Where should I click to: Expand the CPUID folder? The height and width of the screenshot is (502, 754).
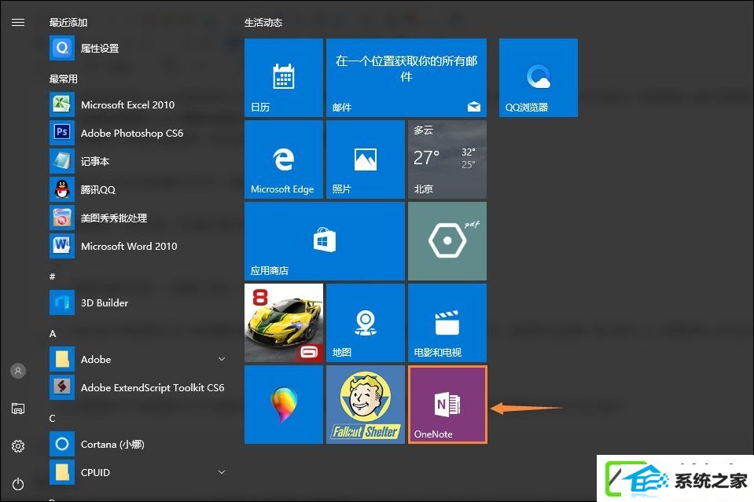click(x=222, y=472)
